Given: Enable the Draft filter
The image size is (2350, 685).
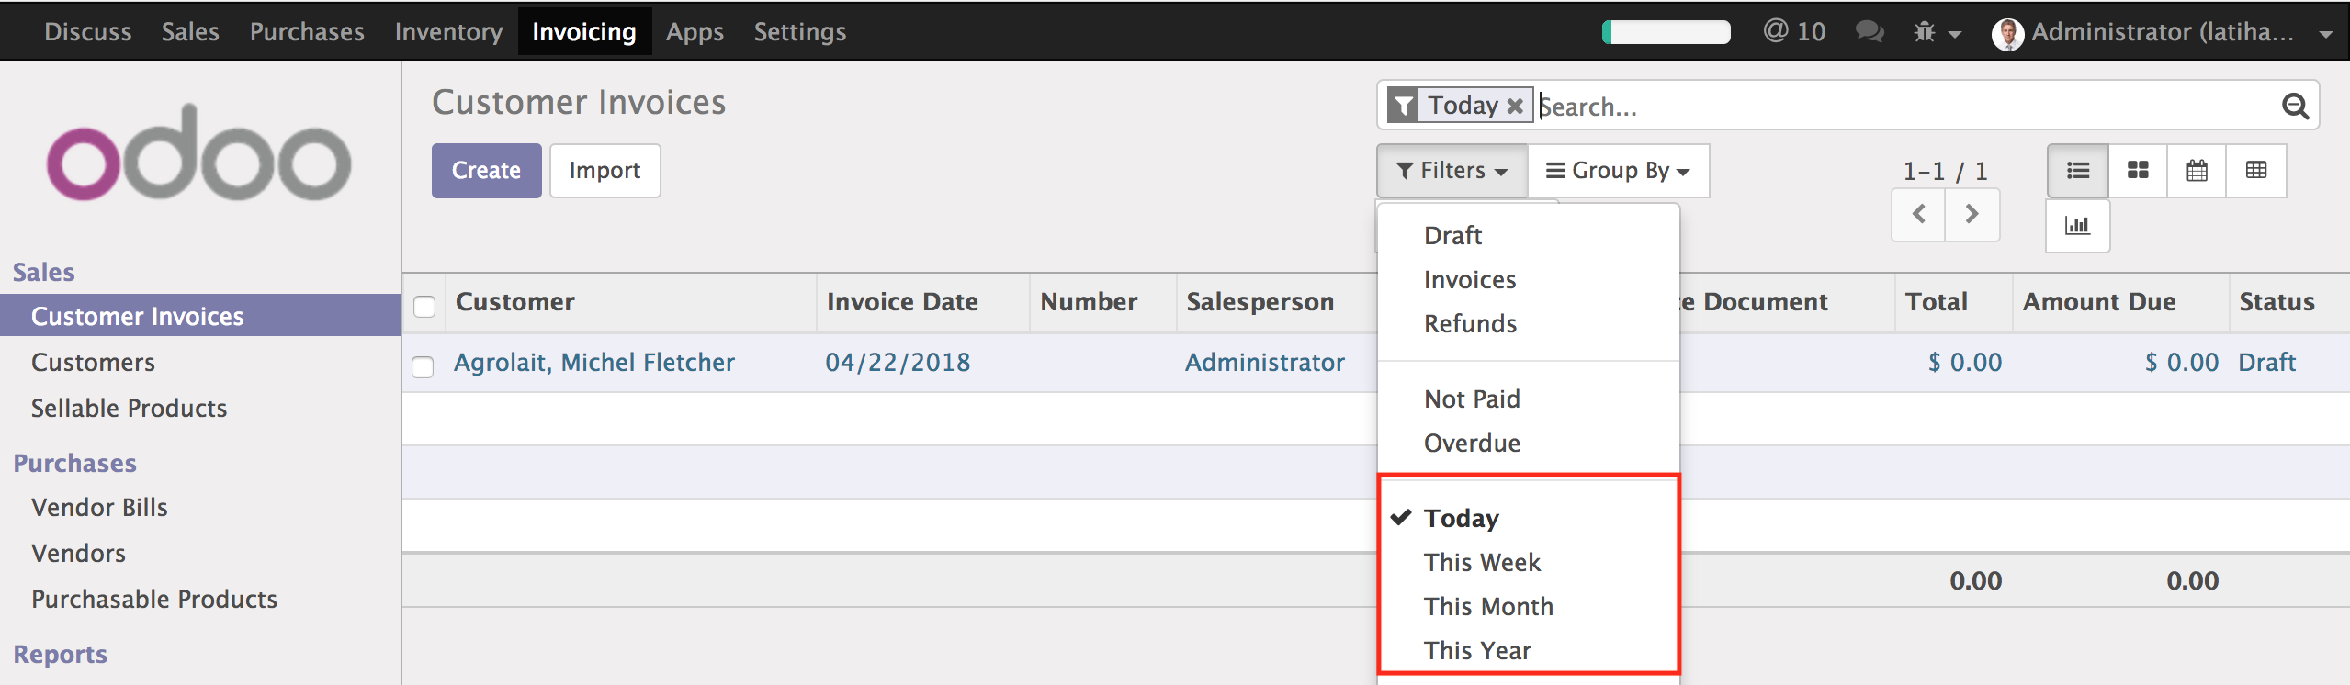Looking at the screenshot, I should point(1452,235).
